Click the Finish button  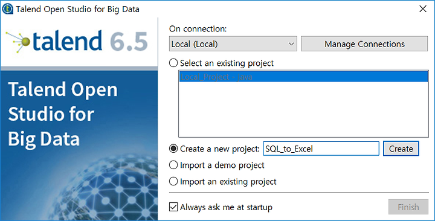click(x=408, y=207)
